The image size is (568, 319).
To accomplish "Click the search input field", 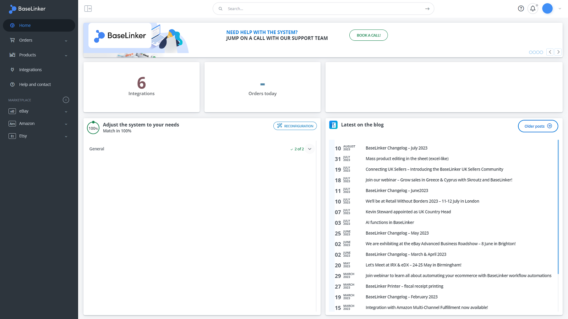I will (319, 9).
